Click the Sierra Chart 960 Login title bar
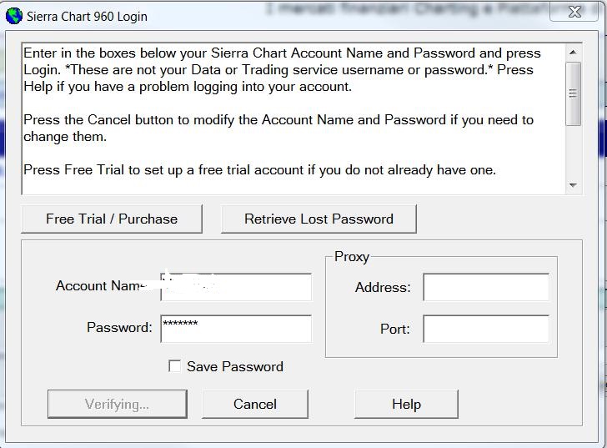 pos(271,16)
